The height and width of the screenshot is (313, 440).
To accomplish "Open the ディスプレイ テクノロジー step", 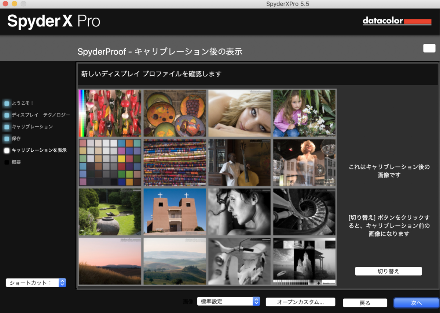I will pyautogui.click(x=37, y=115).
